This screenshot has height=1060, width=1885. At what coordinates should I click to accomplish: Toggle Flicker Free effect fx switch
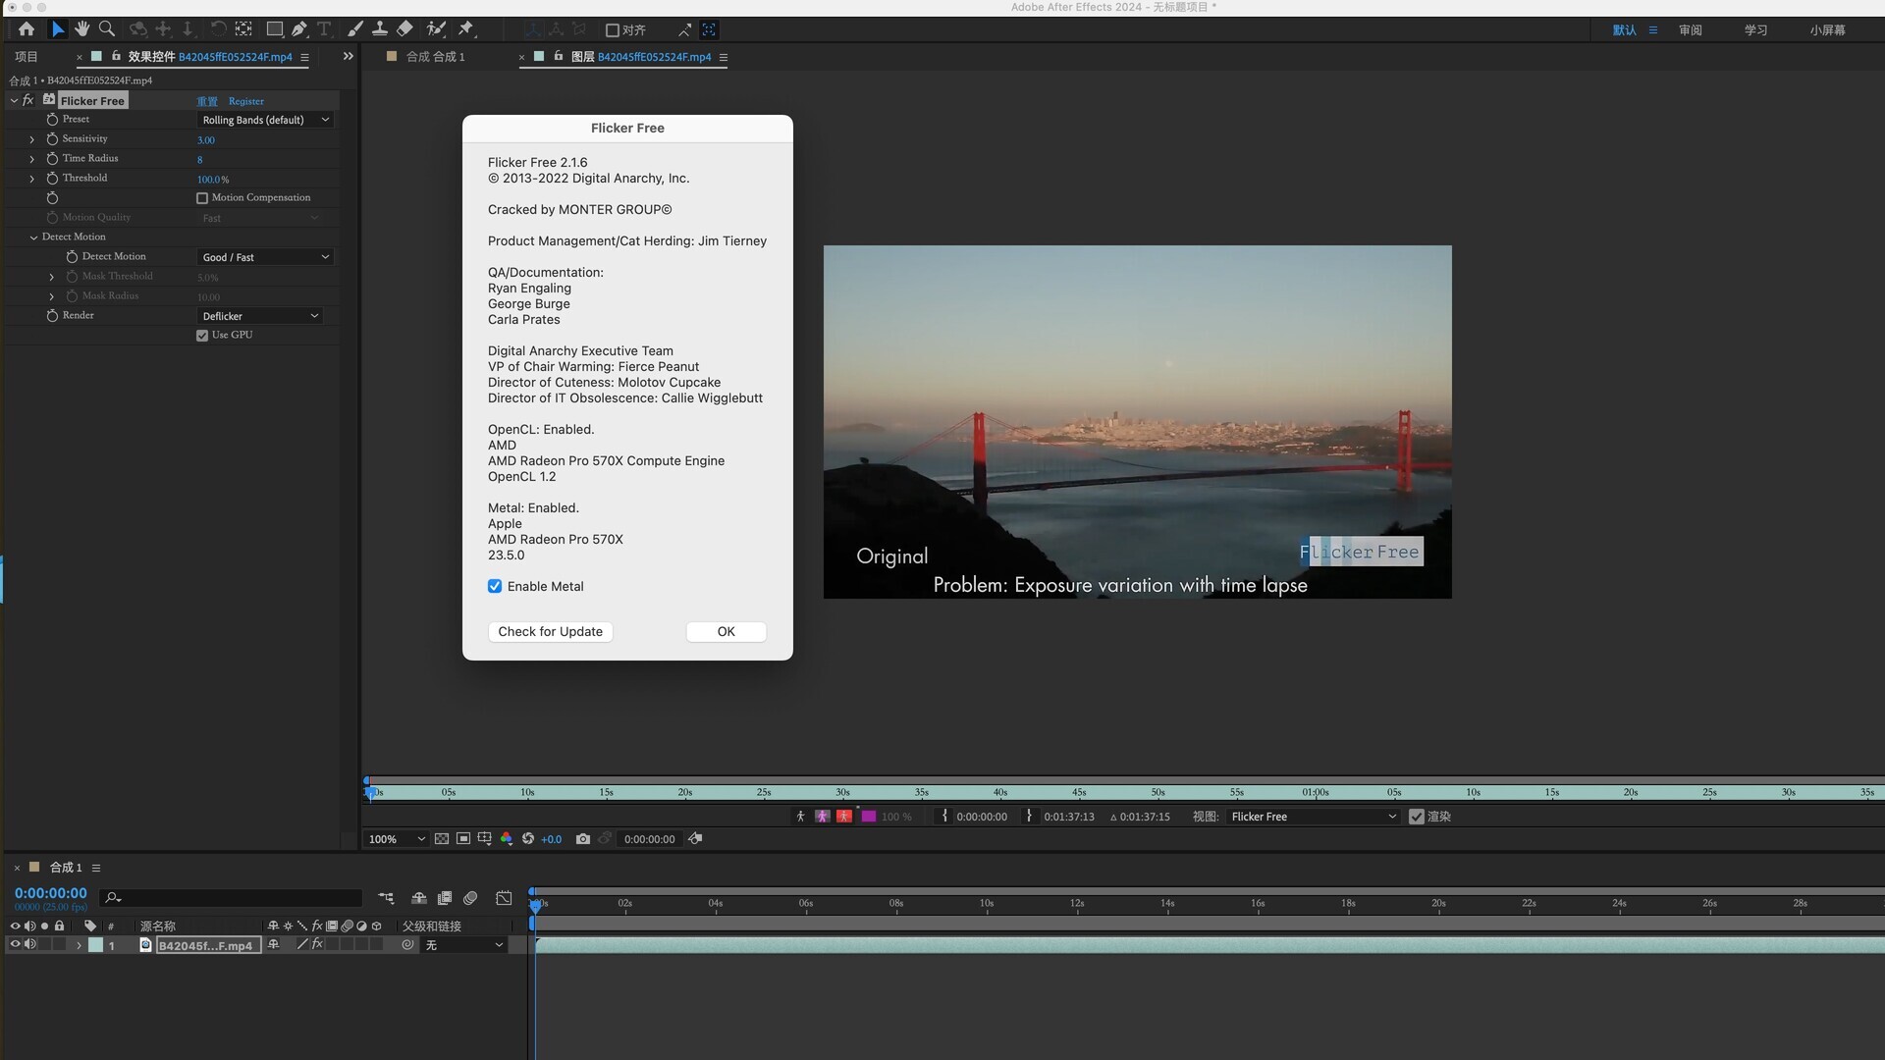[28, 100]
